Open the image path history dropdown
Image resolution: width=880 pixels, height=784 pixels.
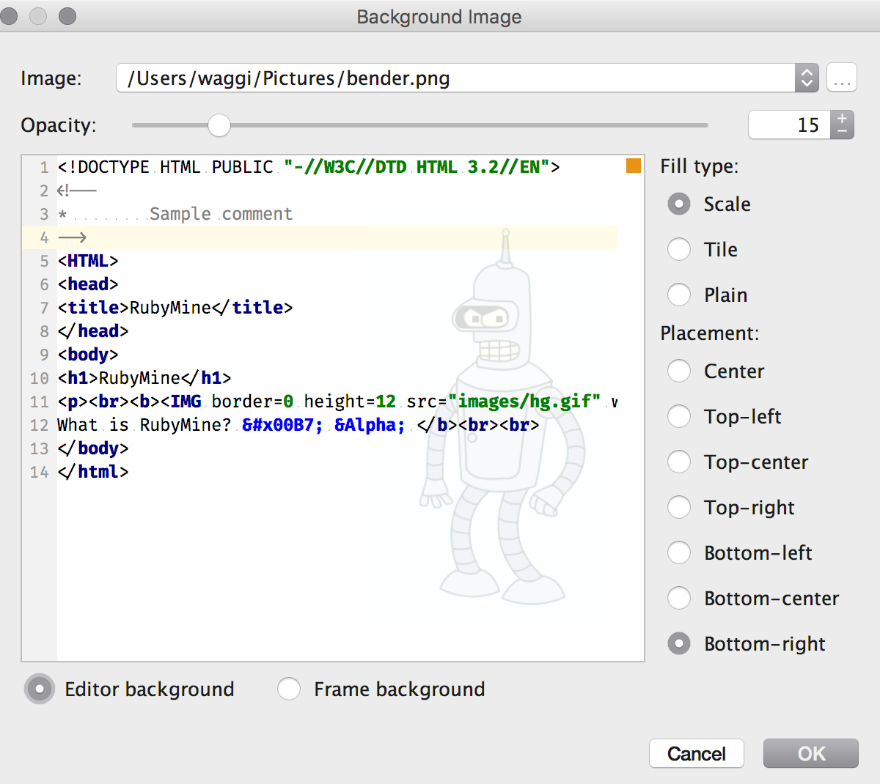tap(807, 78)
